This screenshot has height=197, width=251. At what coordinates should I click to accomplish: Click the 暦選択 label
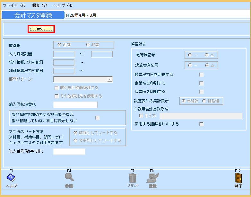click(x=14, y=46)
